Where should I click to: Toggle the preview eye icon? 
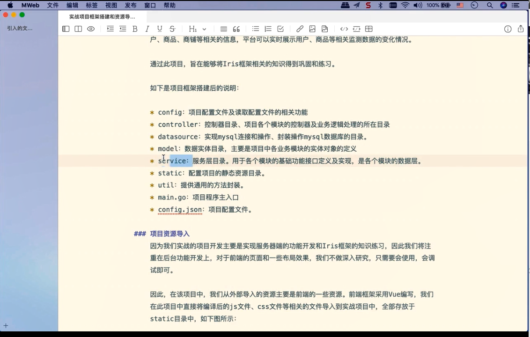[x=91, y=29]
